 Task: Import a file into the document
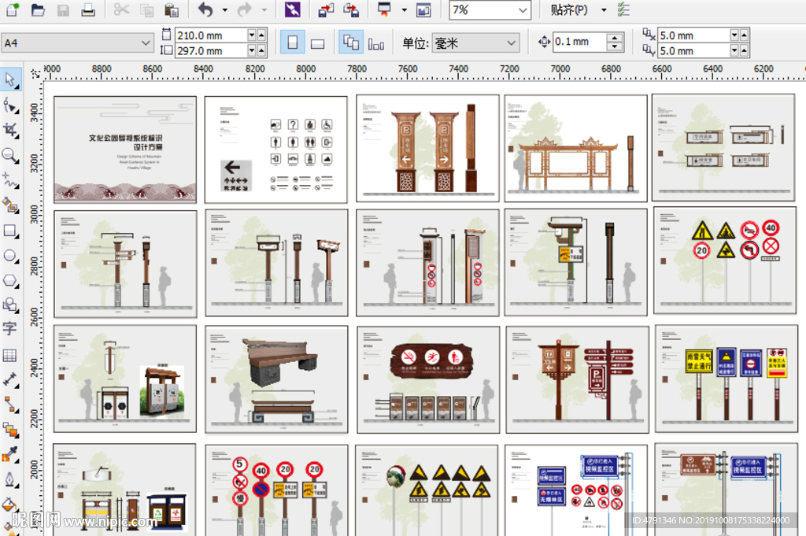pos(326,9)
